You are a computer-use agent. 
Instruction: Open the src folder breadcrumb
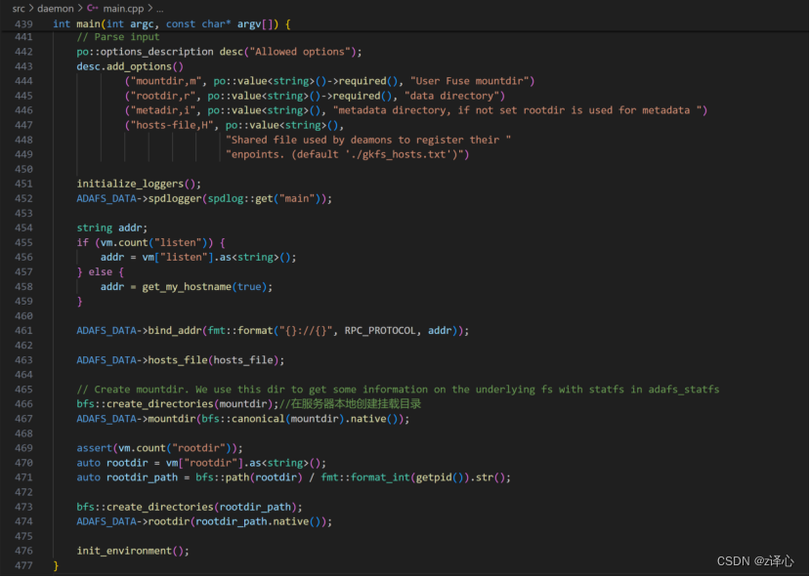(x=19, y=8)
